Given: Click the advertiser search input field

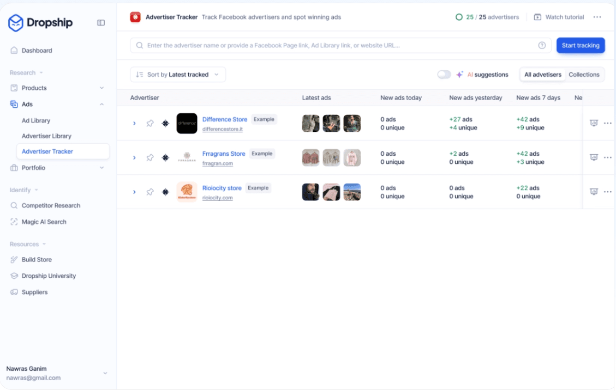Looking at the screenshot, I should [x=338, y=46].
